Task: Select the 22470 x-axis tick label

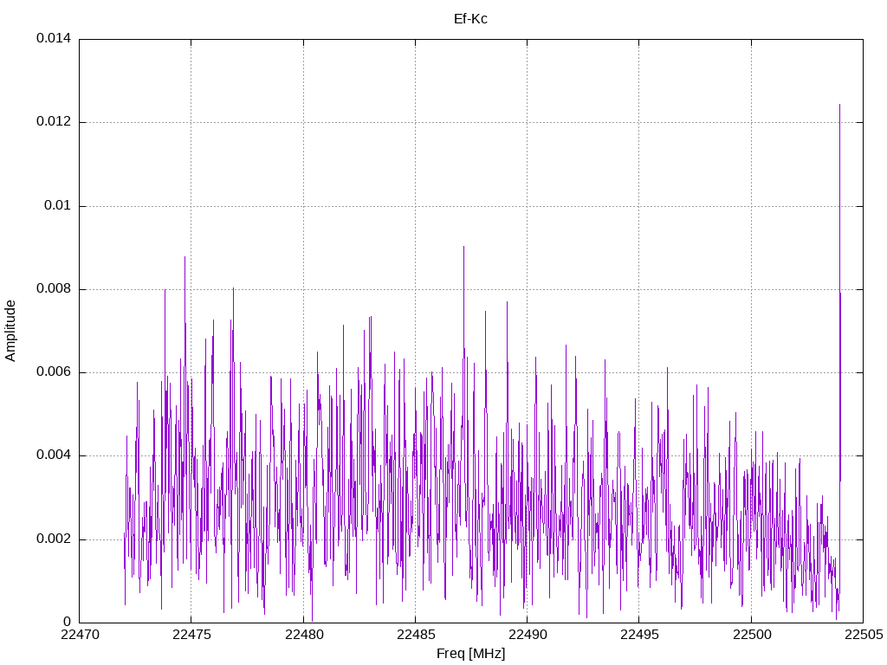Action: [79, 636]
